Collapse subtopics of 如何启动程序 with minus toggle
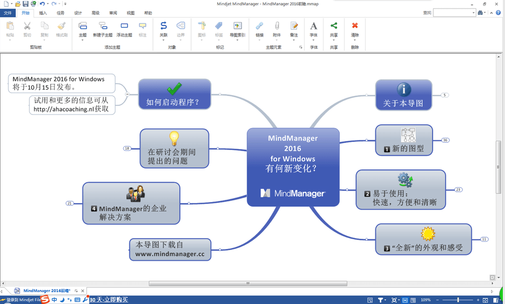The width and height of the screenshot is (505, 304). pos(127,94)
